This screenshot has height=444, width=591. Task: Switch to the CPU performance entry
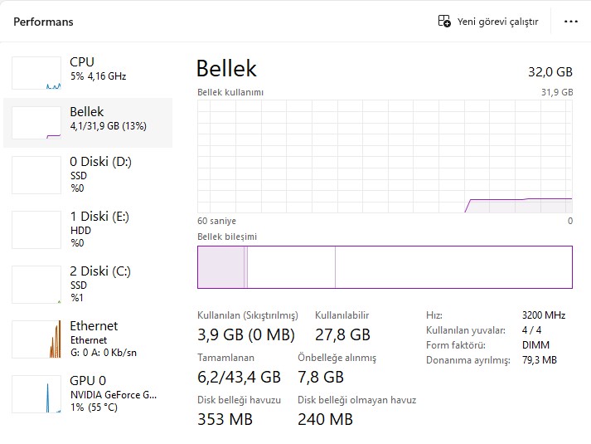pyautogui.click(x=88, y=73)
